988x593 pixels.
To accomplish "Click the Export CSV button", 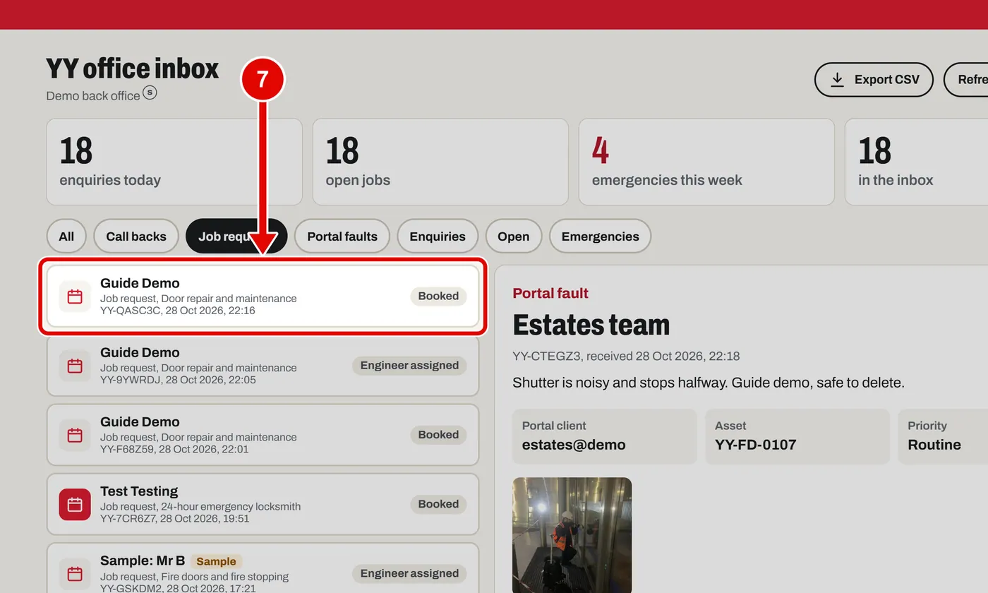I will (x=874, y=80).
